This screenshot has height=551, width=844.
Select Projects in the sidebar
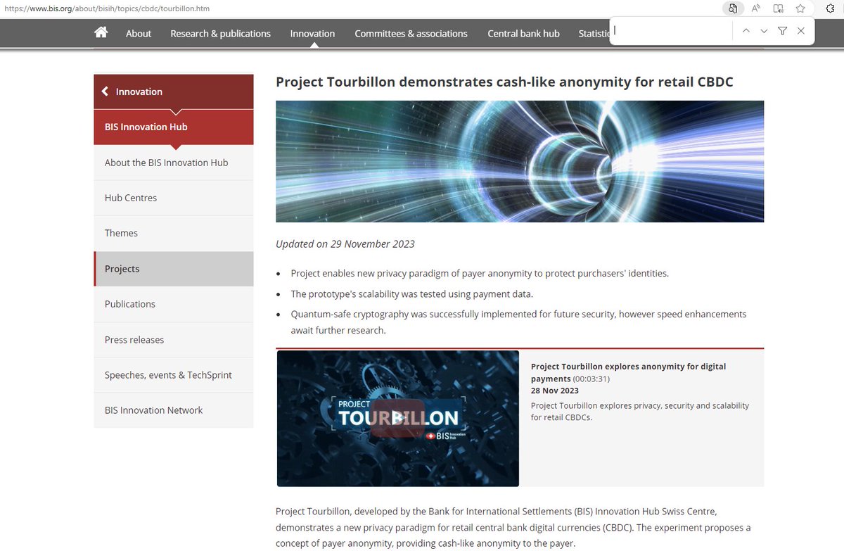pos(174,269)
